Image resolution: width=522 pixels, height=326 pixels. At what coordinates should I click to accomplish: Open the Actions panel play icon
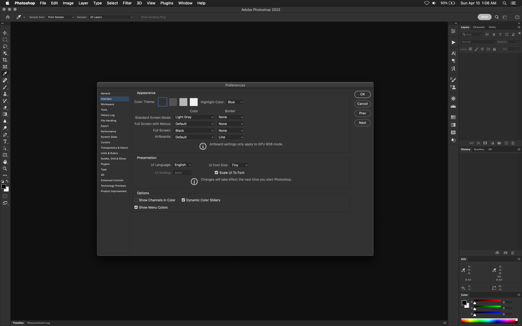453,42
